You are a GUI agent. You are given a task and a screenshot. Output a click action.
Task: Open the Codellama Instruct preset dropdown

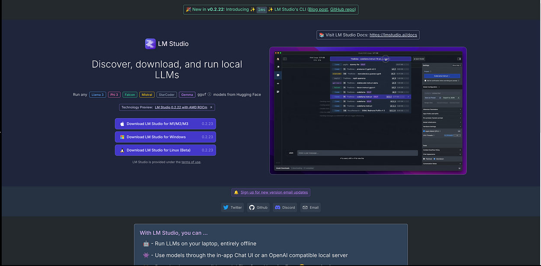click(x=442, y=76)
